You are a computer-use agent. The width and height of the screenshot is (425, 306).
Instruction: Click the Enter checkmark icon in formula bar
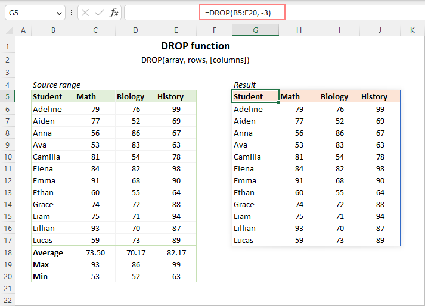click(x=100, y=13)
